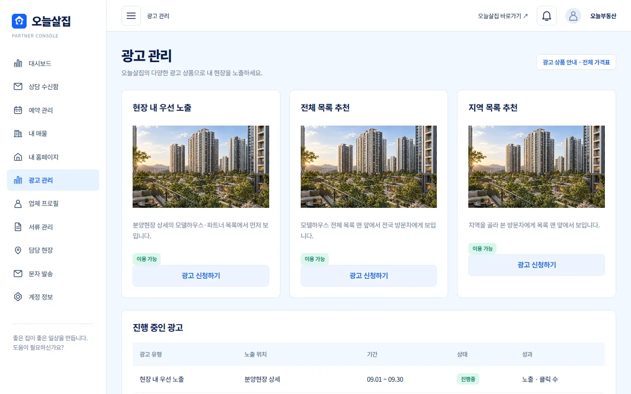
Task: Open 내 매물 menu item
Action: [x=53, y=133]
